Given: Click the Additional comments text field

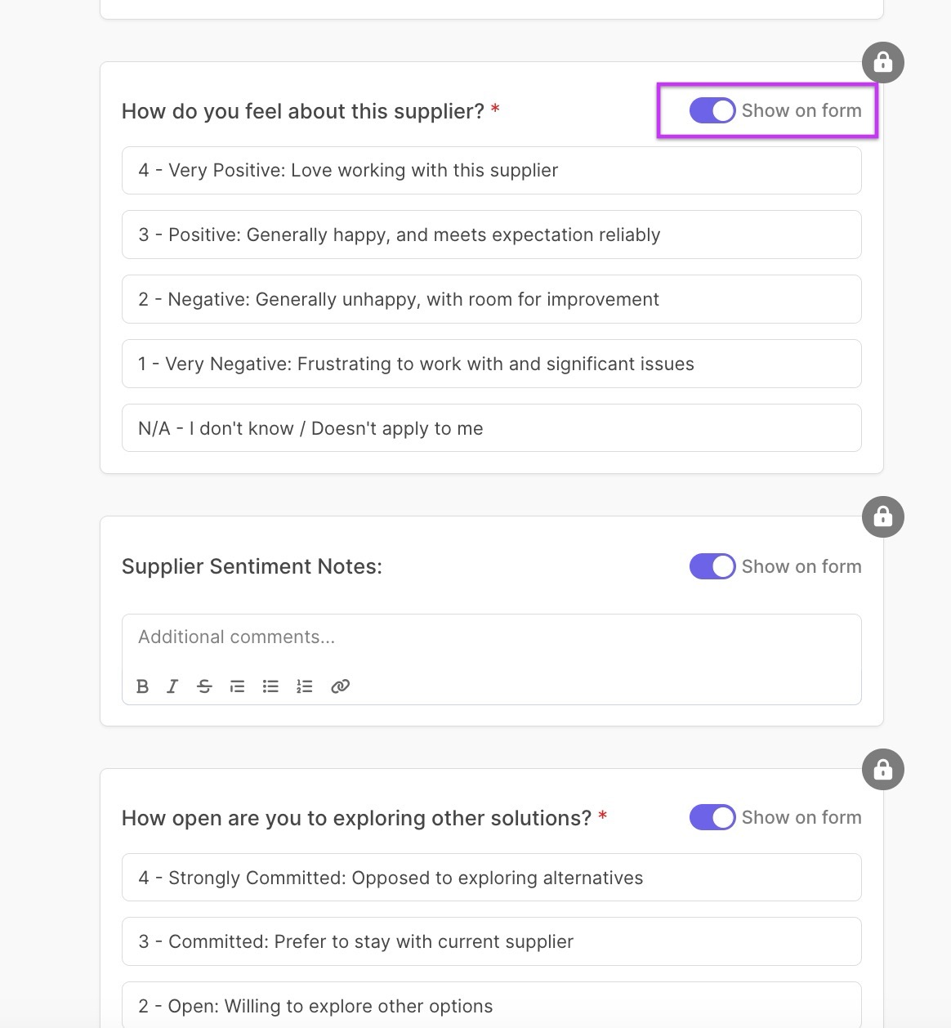Looking at the screenshot, I should pos(491,637).
